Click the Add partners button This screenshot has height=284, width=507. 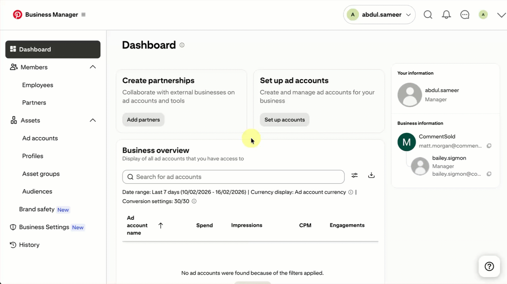[143, 120]
